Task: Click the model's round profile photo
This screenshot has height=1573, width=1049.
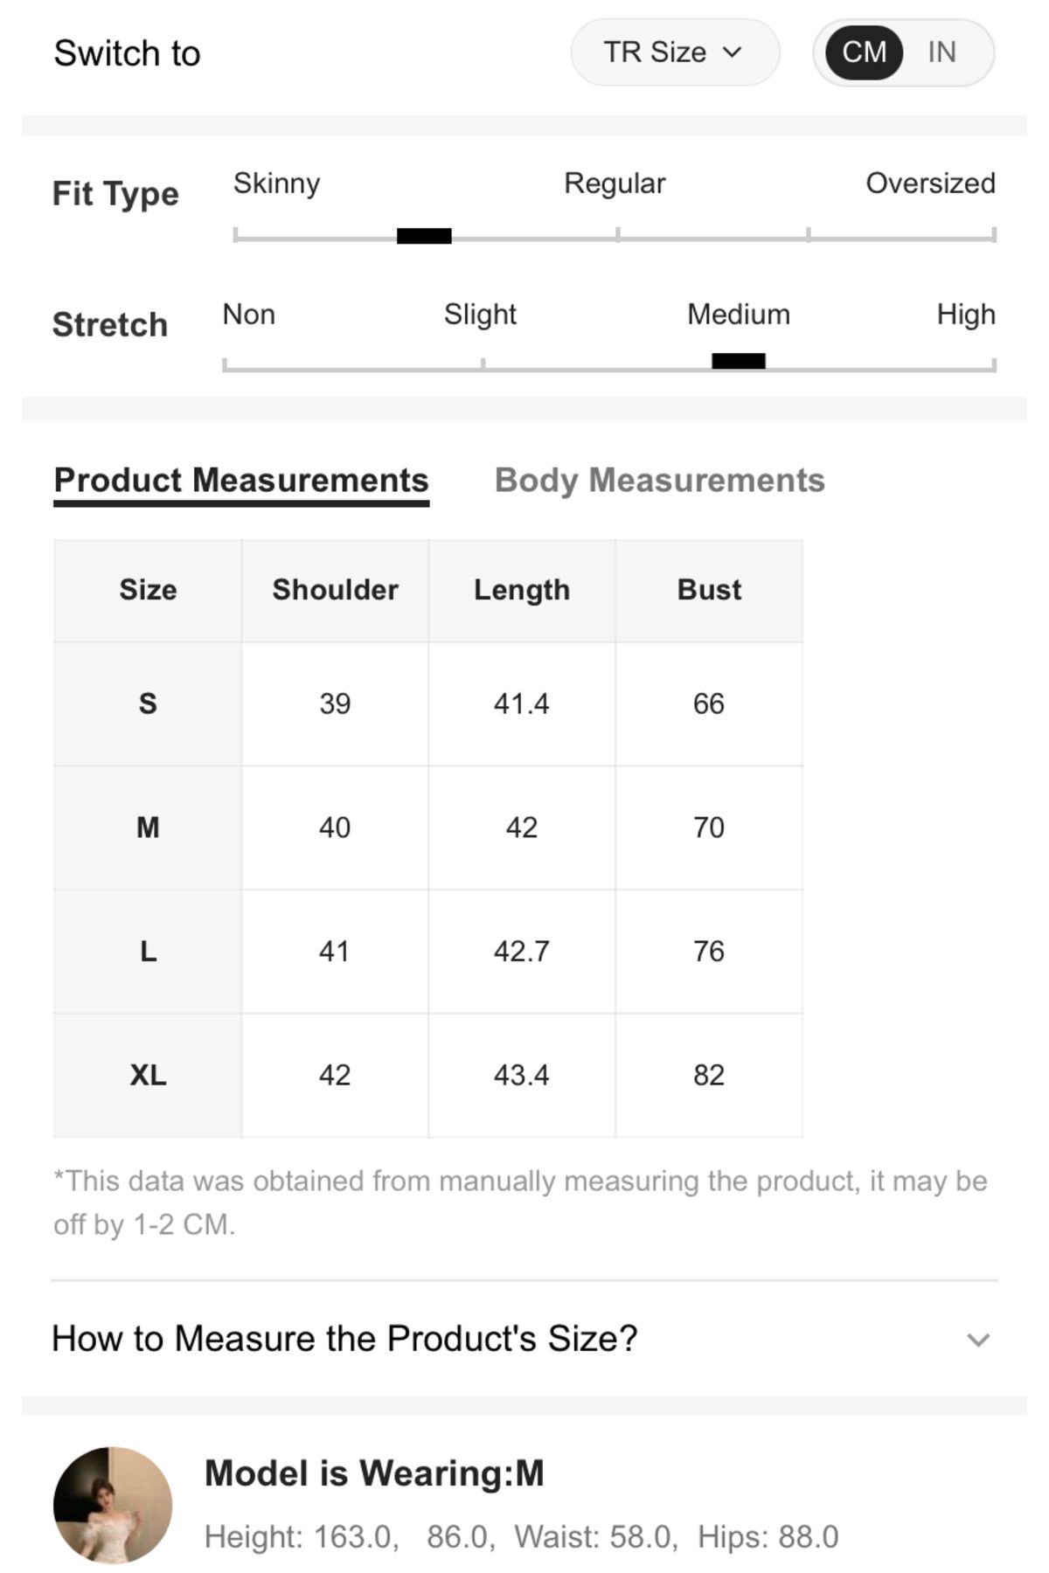Action: click(x=113, y=1505)
